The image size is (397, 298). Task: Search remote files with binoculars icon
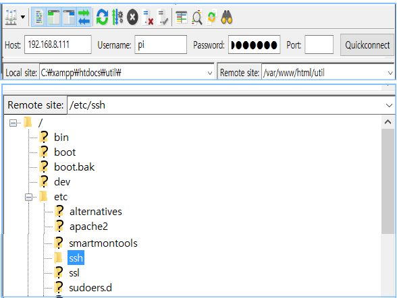click(227, 17)
